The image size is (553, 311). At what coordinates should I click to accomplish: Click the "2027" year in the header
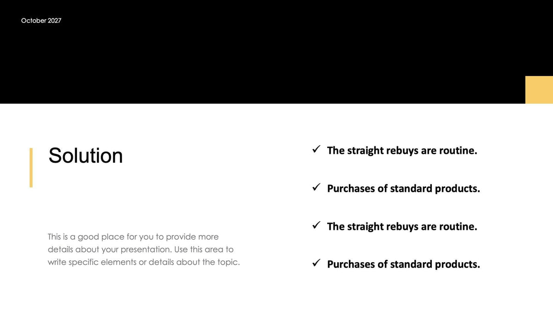coord(54,21)
